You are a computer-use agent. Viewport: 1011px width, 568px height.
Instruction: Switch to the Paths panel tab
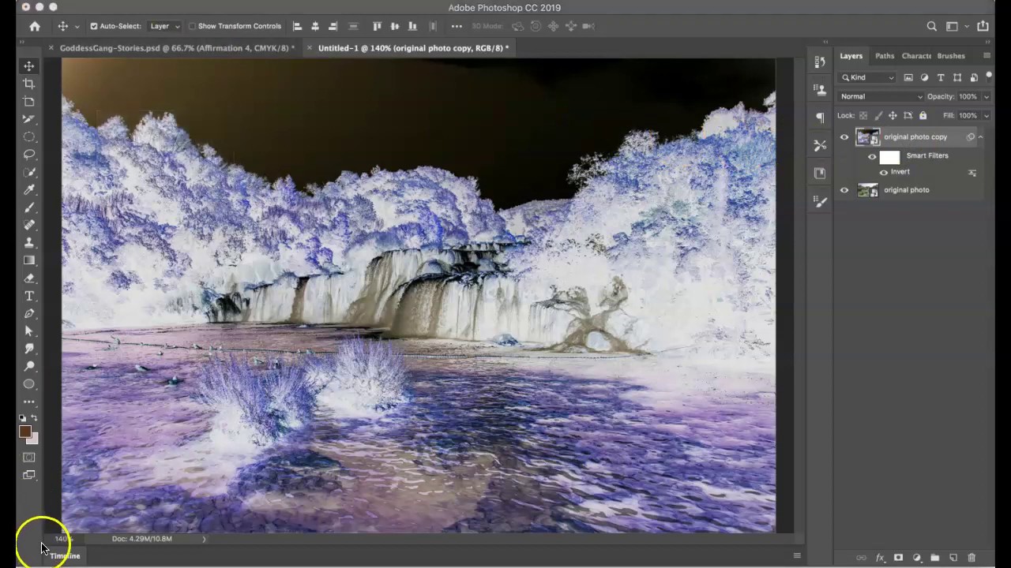pos(885,56)
